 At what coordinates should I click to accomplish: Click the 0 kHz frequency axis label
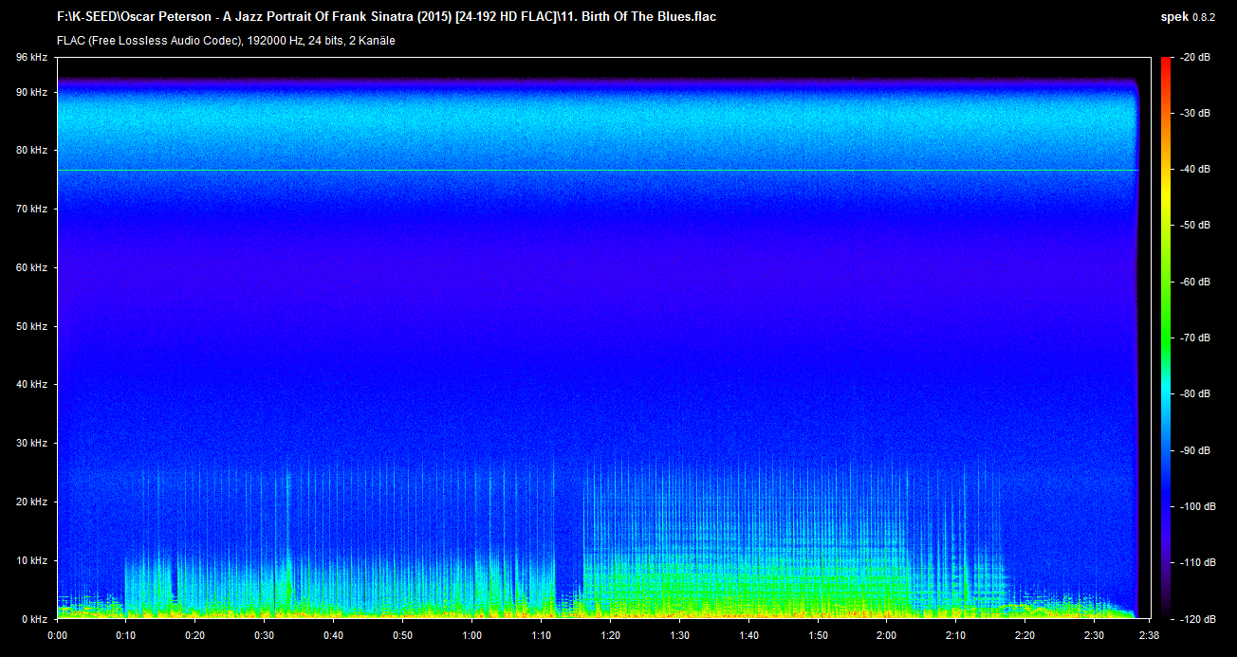click(34, 619)
